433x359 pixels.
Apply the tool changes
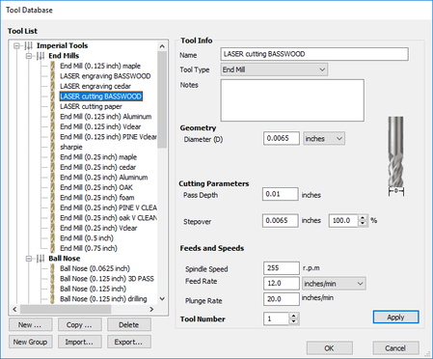(x=395, y=318)
